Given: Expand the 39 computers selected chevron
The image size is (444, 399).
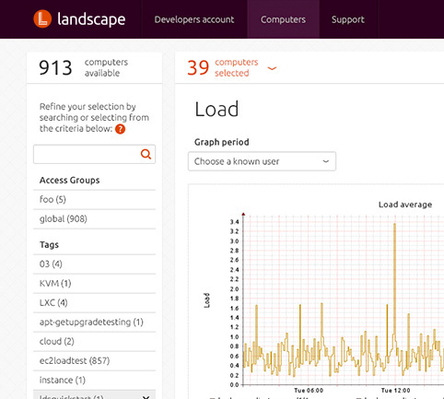Looking at the screenshot, I should coord(272,68).
